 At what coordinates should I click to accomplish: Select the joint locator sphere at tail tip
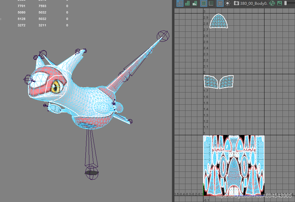coord(163,36)
